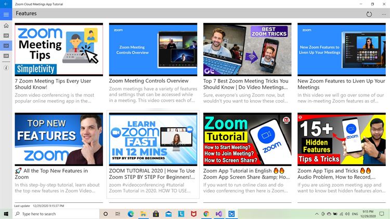The image size is (390, 219).
Task: Open the video section icon just above the info icon
Action: [6, 56]
